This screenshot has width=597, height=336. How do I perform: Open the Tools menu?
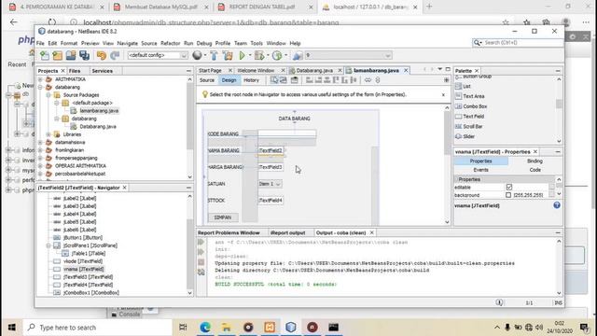click(257, 44)
